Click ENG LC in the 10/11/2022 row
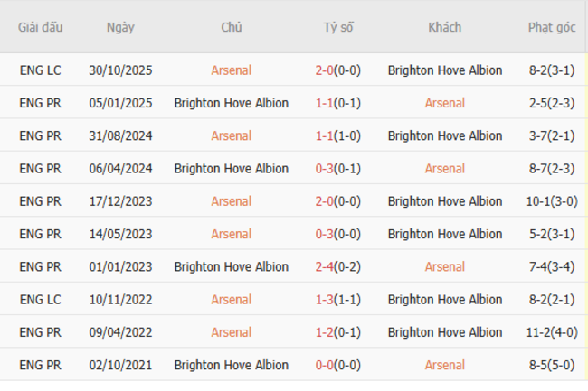 click(x=41, y=300)
